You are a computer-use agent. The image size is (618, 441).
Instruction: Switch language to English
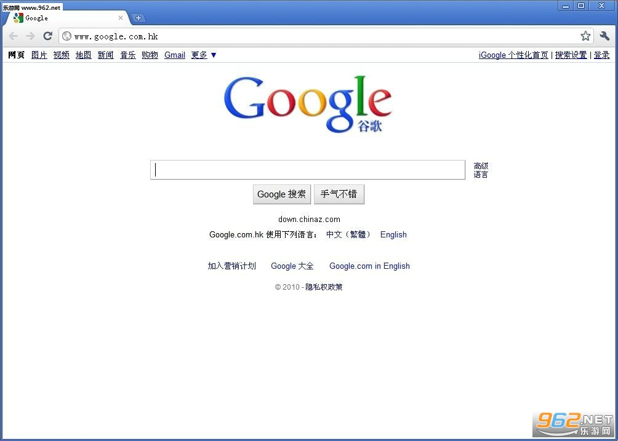tap(393, 235)
